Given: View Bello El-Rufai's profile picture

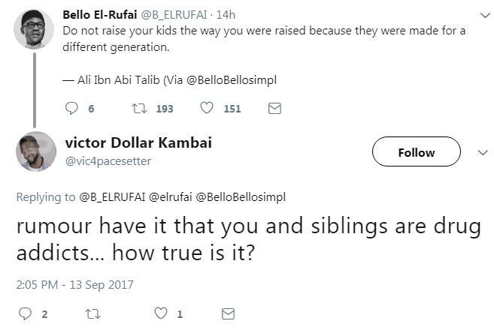Looking at the screenshot, I should 33,29.
